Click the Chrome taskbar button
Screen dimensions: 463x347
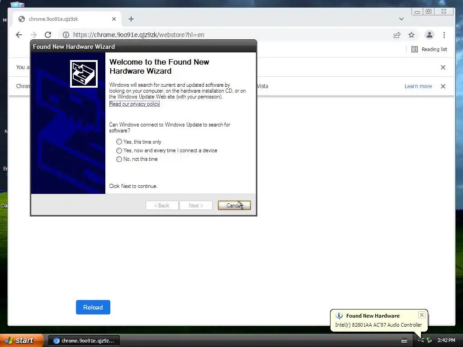pos(84,341)
